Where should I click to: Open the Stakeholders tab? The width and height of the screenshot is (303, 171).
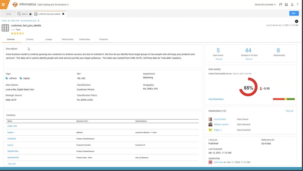coord(85,39)
